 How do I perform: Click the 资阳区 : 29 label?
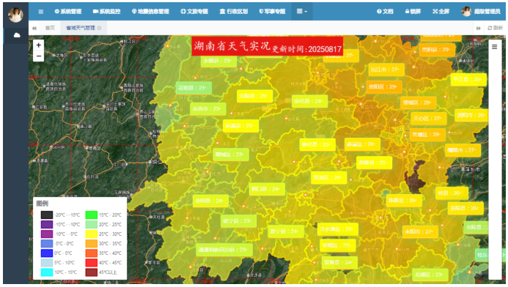[x=384, y=87]
